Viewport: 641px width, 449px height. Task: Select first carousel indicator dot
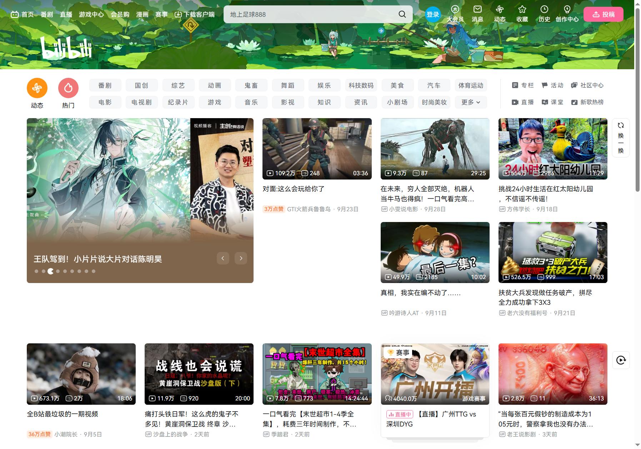(x=36, y=271)
